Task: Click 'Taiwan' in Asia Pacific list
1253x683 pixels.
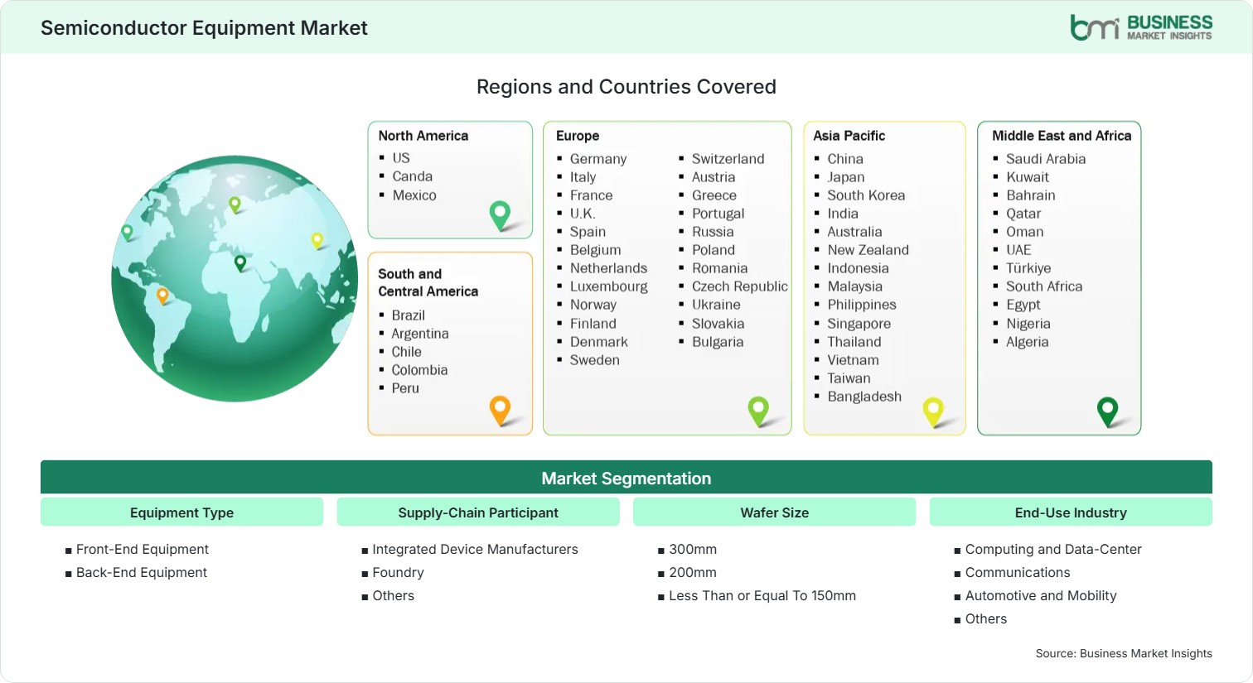Action: tap(849, 378)
